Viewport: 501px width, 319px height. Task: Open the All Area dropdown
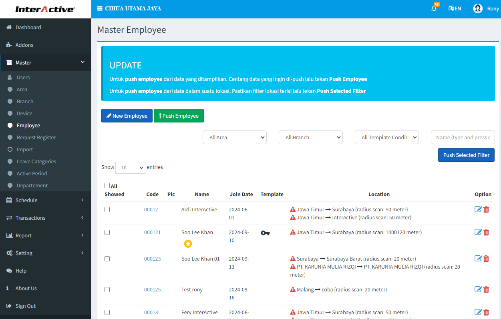[x=234, y=137]
